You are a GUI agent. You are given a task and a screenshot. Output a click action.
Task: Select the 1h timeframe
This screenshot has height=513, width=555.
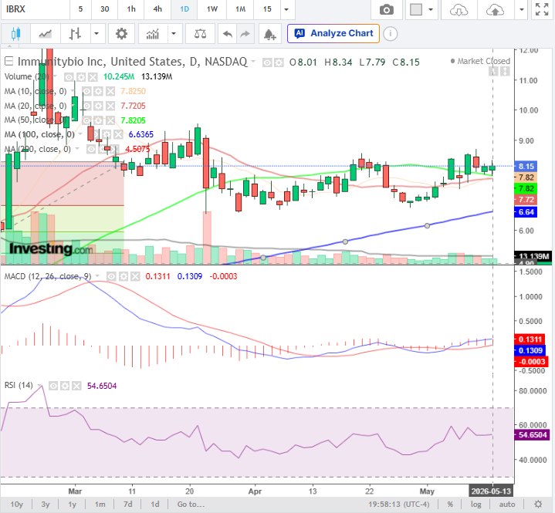tap(131, 9)
